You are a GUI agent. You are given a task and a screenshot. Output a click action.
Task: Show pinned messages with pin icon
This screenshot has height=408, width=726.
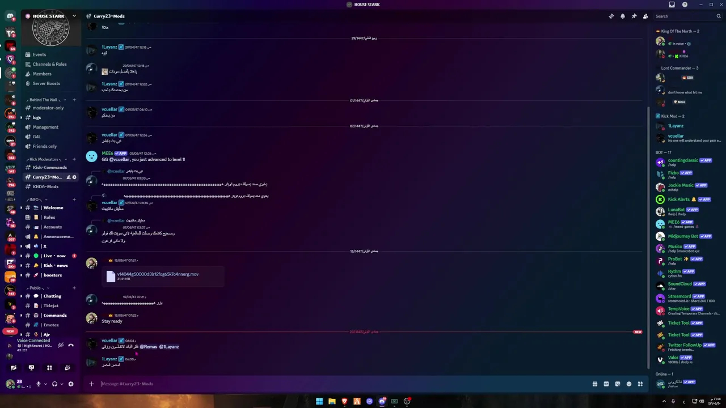click(x=634, y=16)
